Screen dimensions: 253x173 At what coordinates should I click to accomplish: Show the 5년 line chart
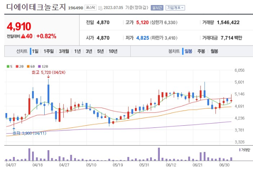pyautogui.click(x=100, y=51)
